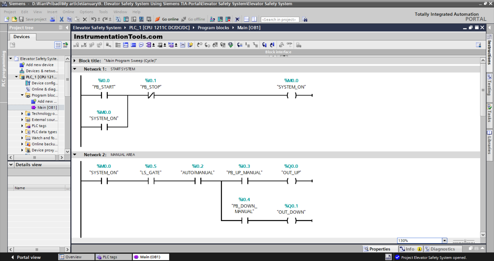Toggle block interface display icon at right
Image resolution: width=494 pixels, height=261 pixels.
coord(478,45)
